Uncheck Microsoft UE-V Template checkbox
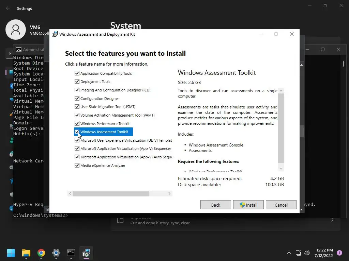 coord(77,140)
